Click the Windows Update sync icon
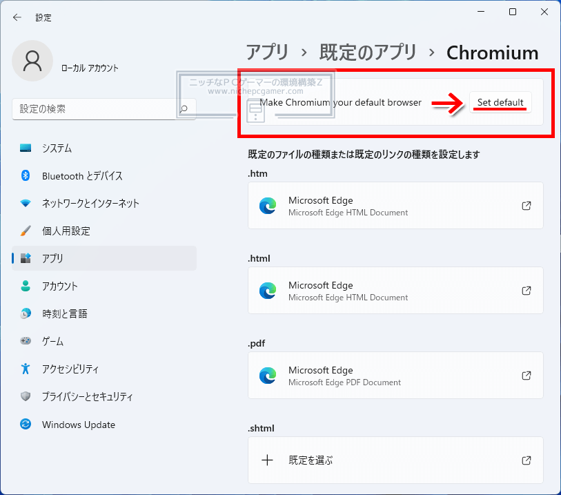Viewport: 561px width, 495px height. [26, 424]
